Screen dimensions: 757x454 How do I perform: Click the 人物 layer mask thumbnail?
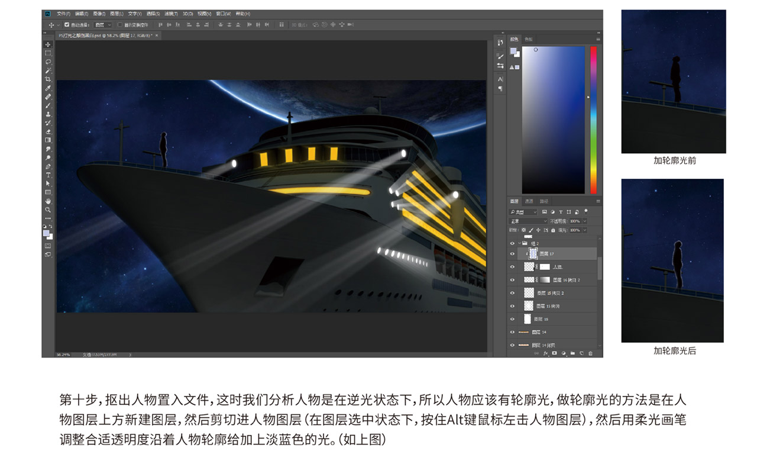(545, 266)
